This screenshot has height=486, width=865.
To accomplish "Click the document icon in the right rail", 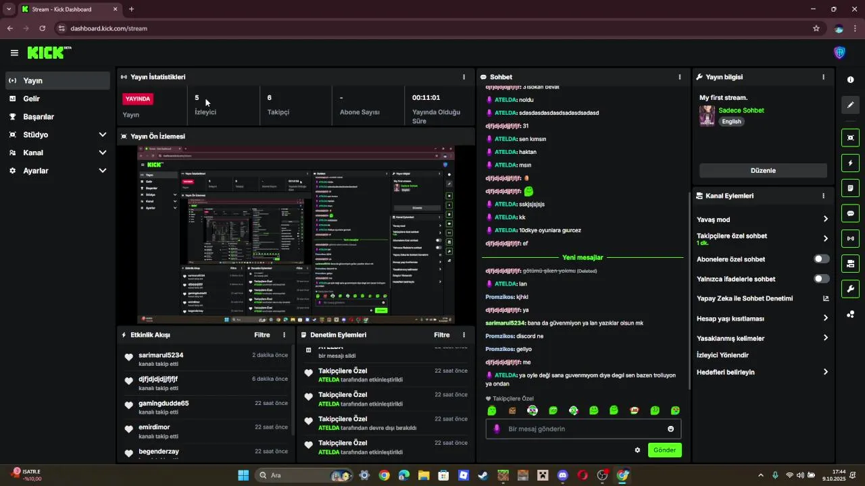I will click(x=850, y=188).
